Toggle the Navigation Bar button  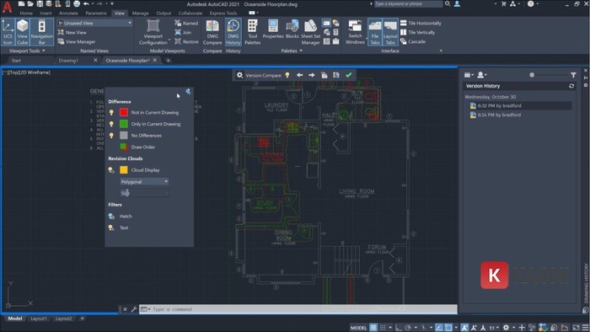(x=42, y=32)
